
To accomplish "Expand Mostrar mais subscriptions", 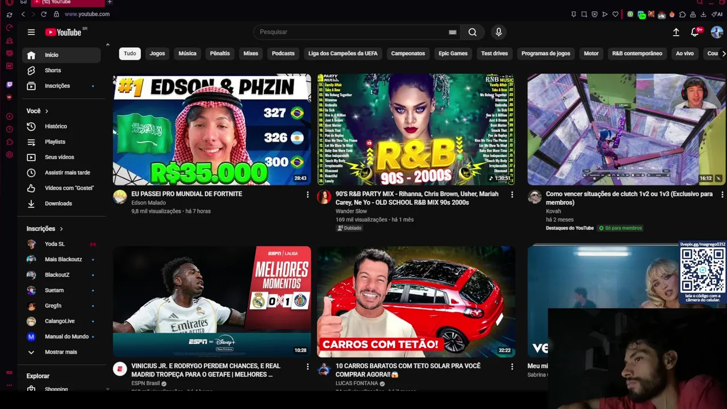I will 61,352.
